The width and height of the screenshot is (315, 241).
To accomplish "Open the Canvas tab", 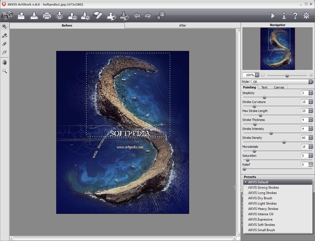I will coord(279,87).
